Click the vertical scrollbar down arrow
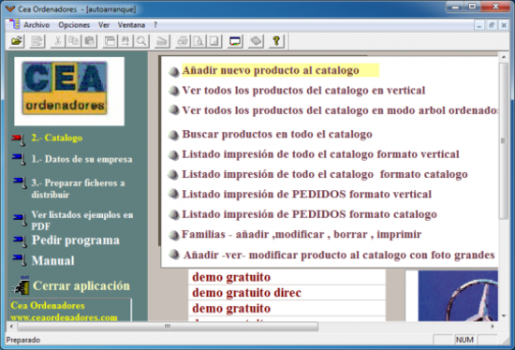 pos(504,316)
